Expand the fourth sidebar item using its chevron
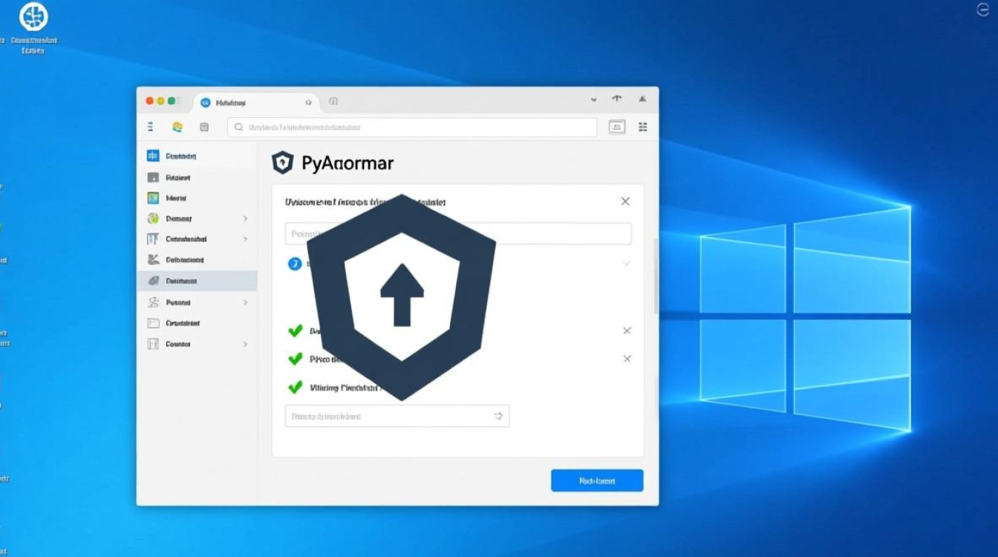 point(245,219)
